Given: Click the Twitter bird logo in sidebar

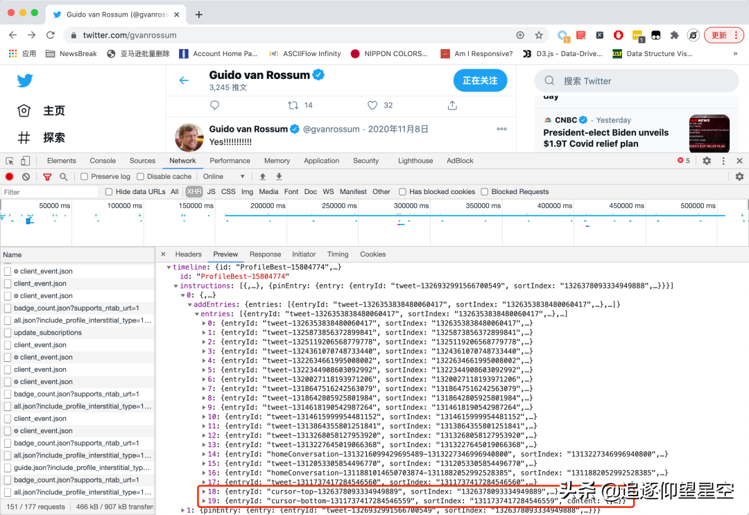Looking at the screenshot, I should pos(25,80).
